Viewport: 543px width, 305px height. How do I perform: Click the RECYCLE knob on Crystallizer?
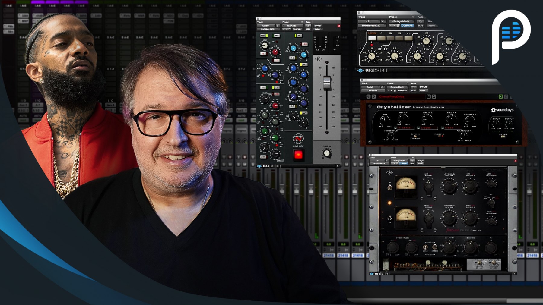click(470, 121)
